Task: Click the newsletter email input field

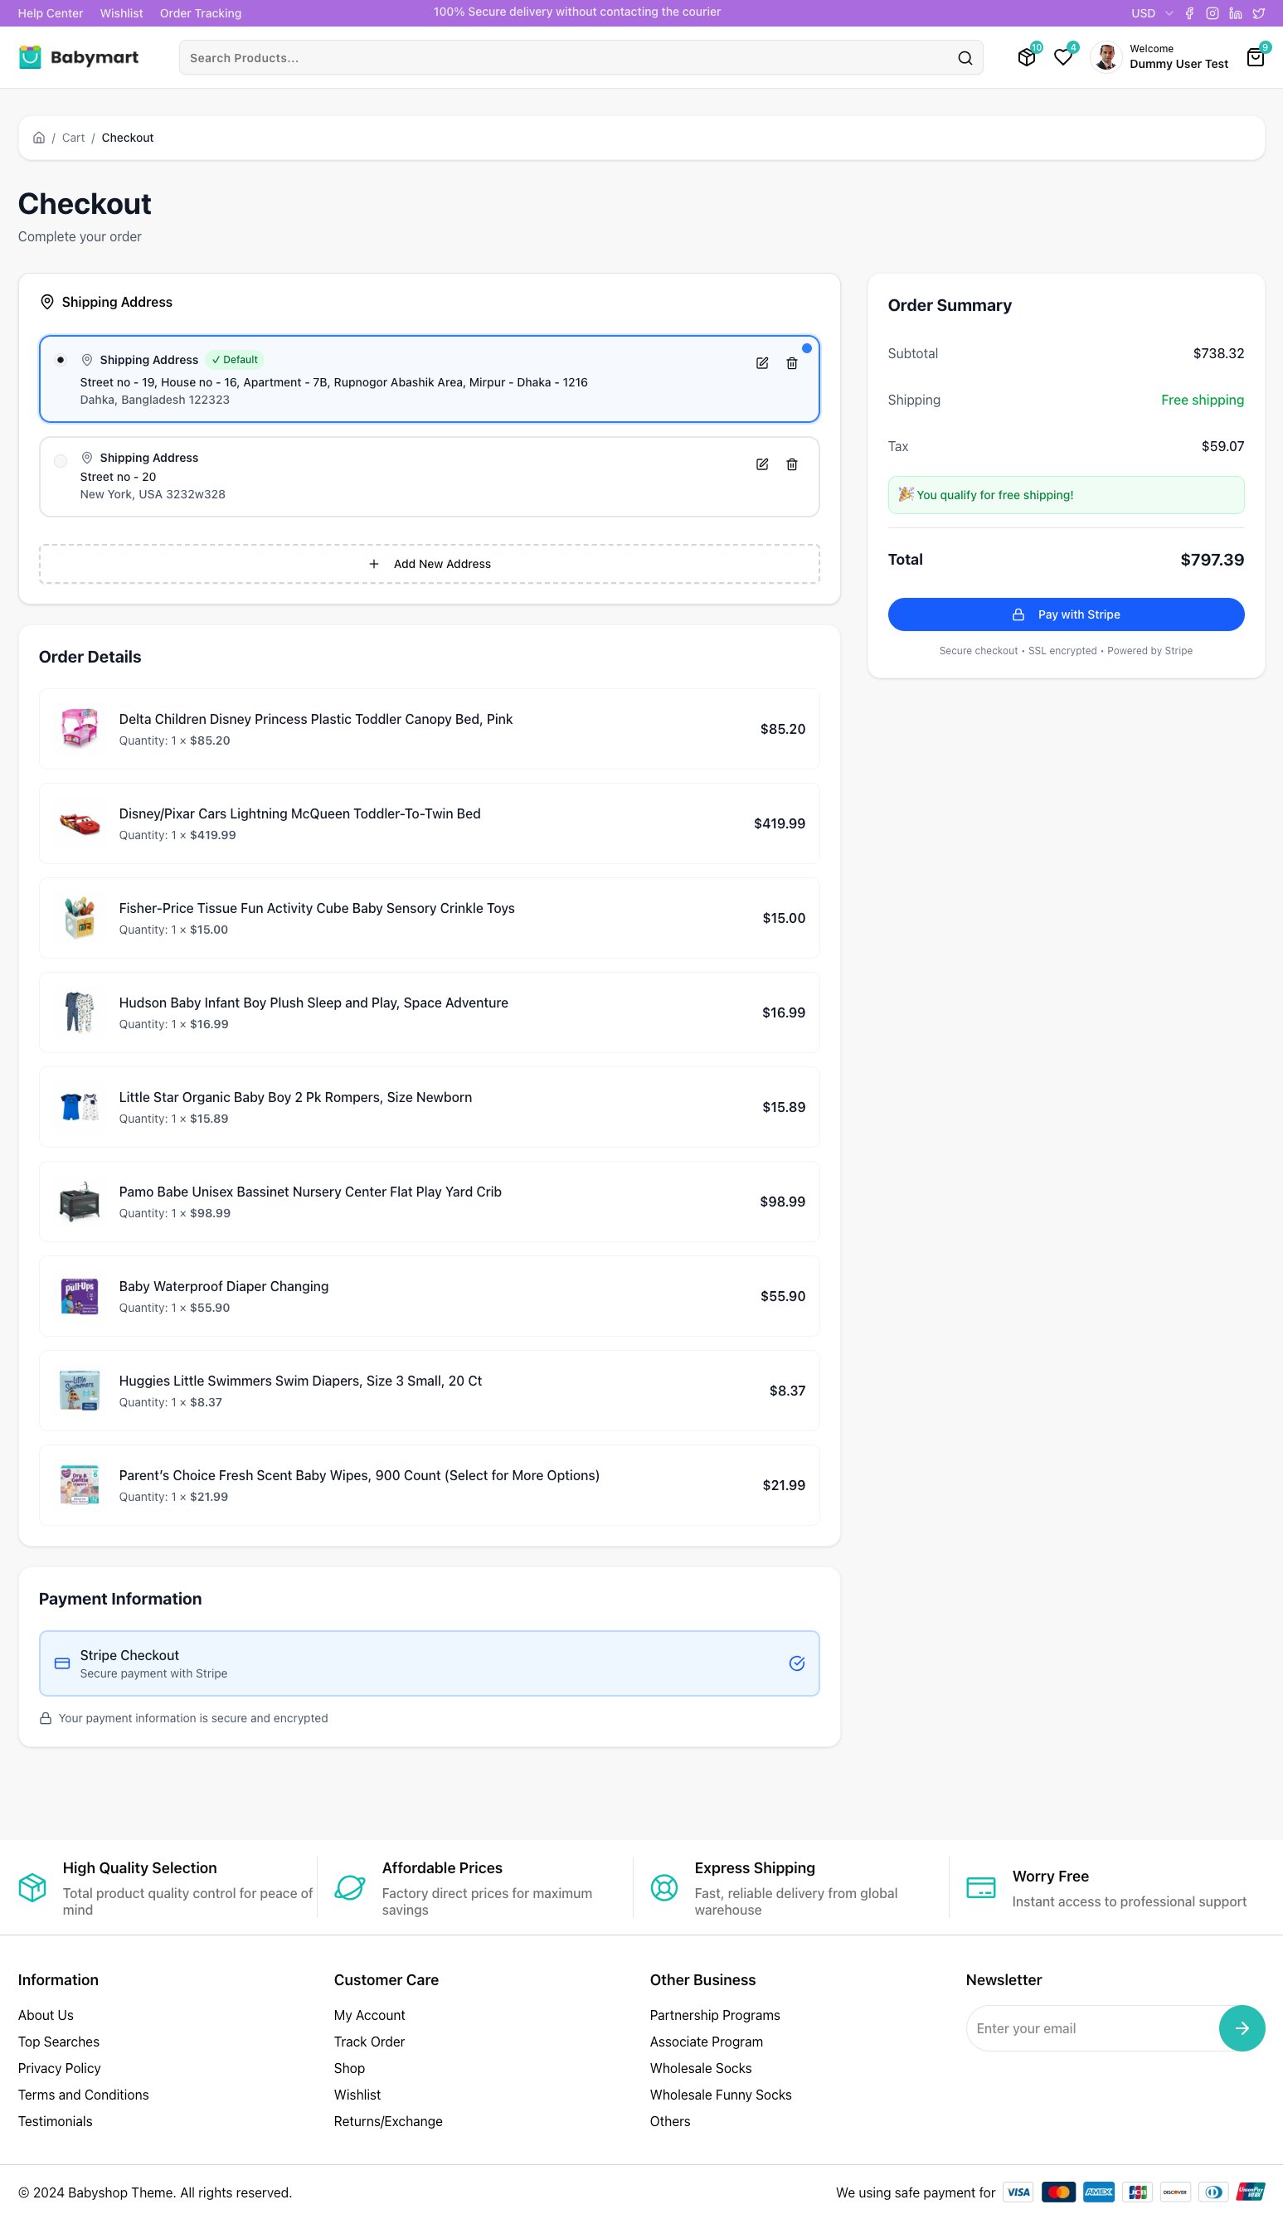Action: click(1093, 2028)
